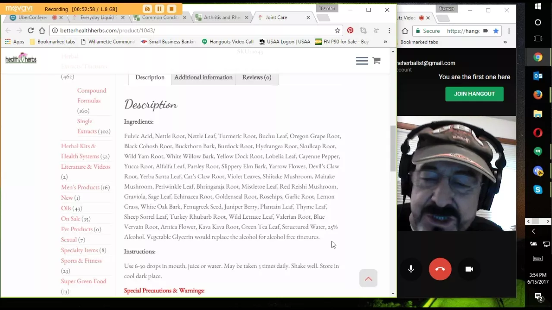Click the Health Herbs logo
This screenshot has width=552, height=310.
click(x=21, y=59)
